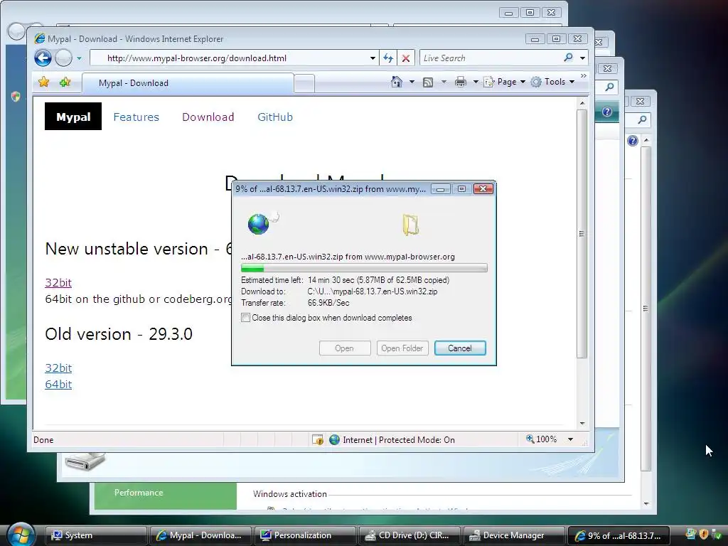The image size is (728, 546).
Task: Switch to Device Manager taskbar button
Action: 514,535
